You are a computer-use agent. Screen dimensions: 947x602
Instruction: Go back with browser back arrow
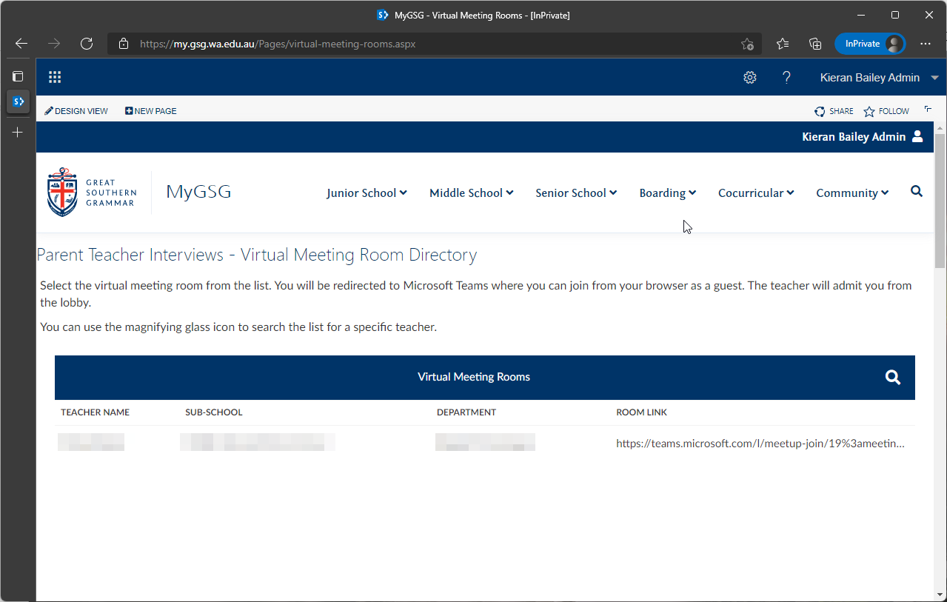click(21, 44)
